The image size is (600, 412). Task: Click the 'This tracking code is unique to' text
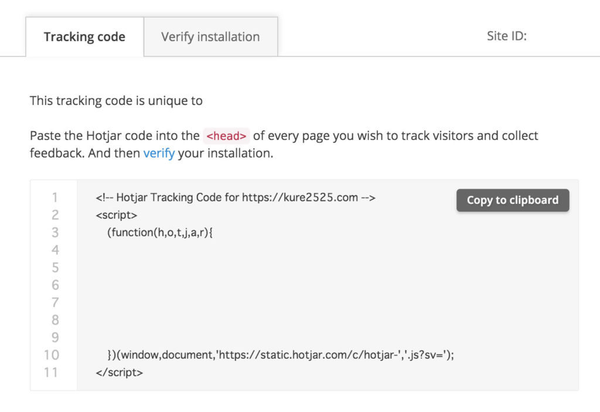(x=117, y=101)
